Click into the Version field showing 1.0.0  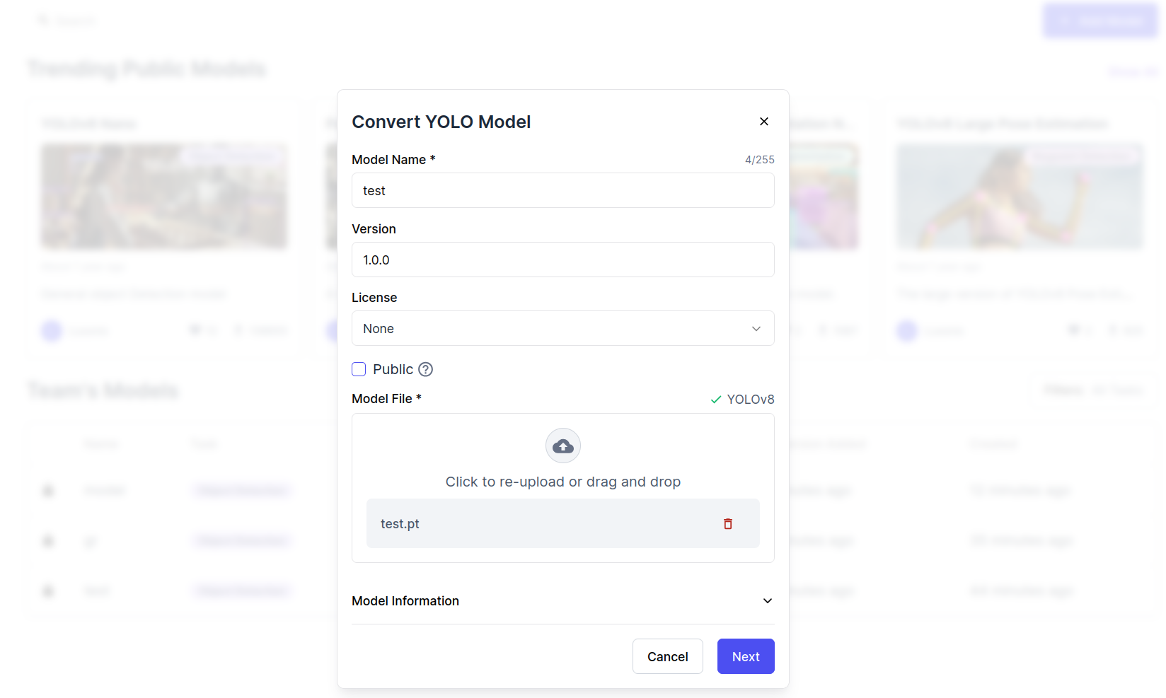tap(562, 260)
